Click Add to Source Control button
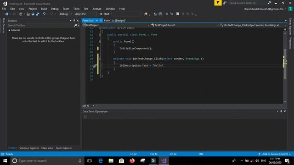The image size is (294, 165). tap(275, 154)
